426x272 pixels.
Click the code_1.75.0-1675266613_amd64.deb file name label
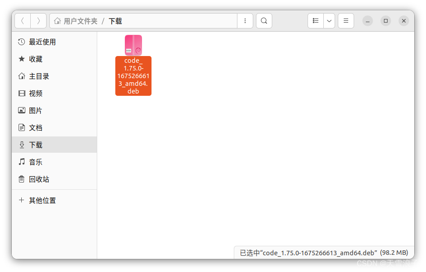click(133, 76)
